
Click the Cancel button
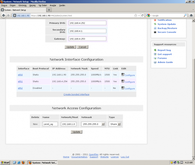point(83,47)
